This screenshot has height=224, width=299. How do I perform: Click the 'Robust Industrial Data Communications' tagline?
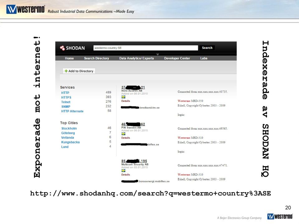[91, 12]
